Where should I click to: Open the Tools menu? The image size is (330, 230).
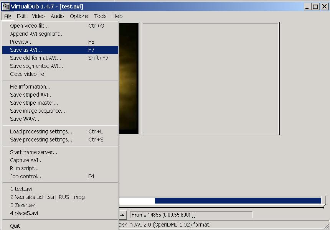[100, 16]
